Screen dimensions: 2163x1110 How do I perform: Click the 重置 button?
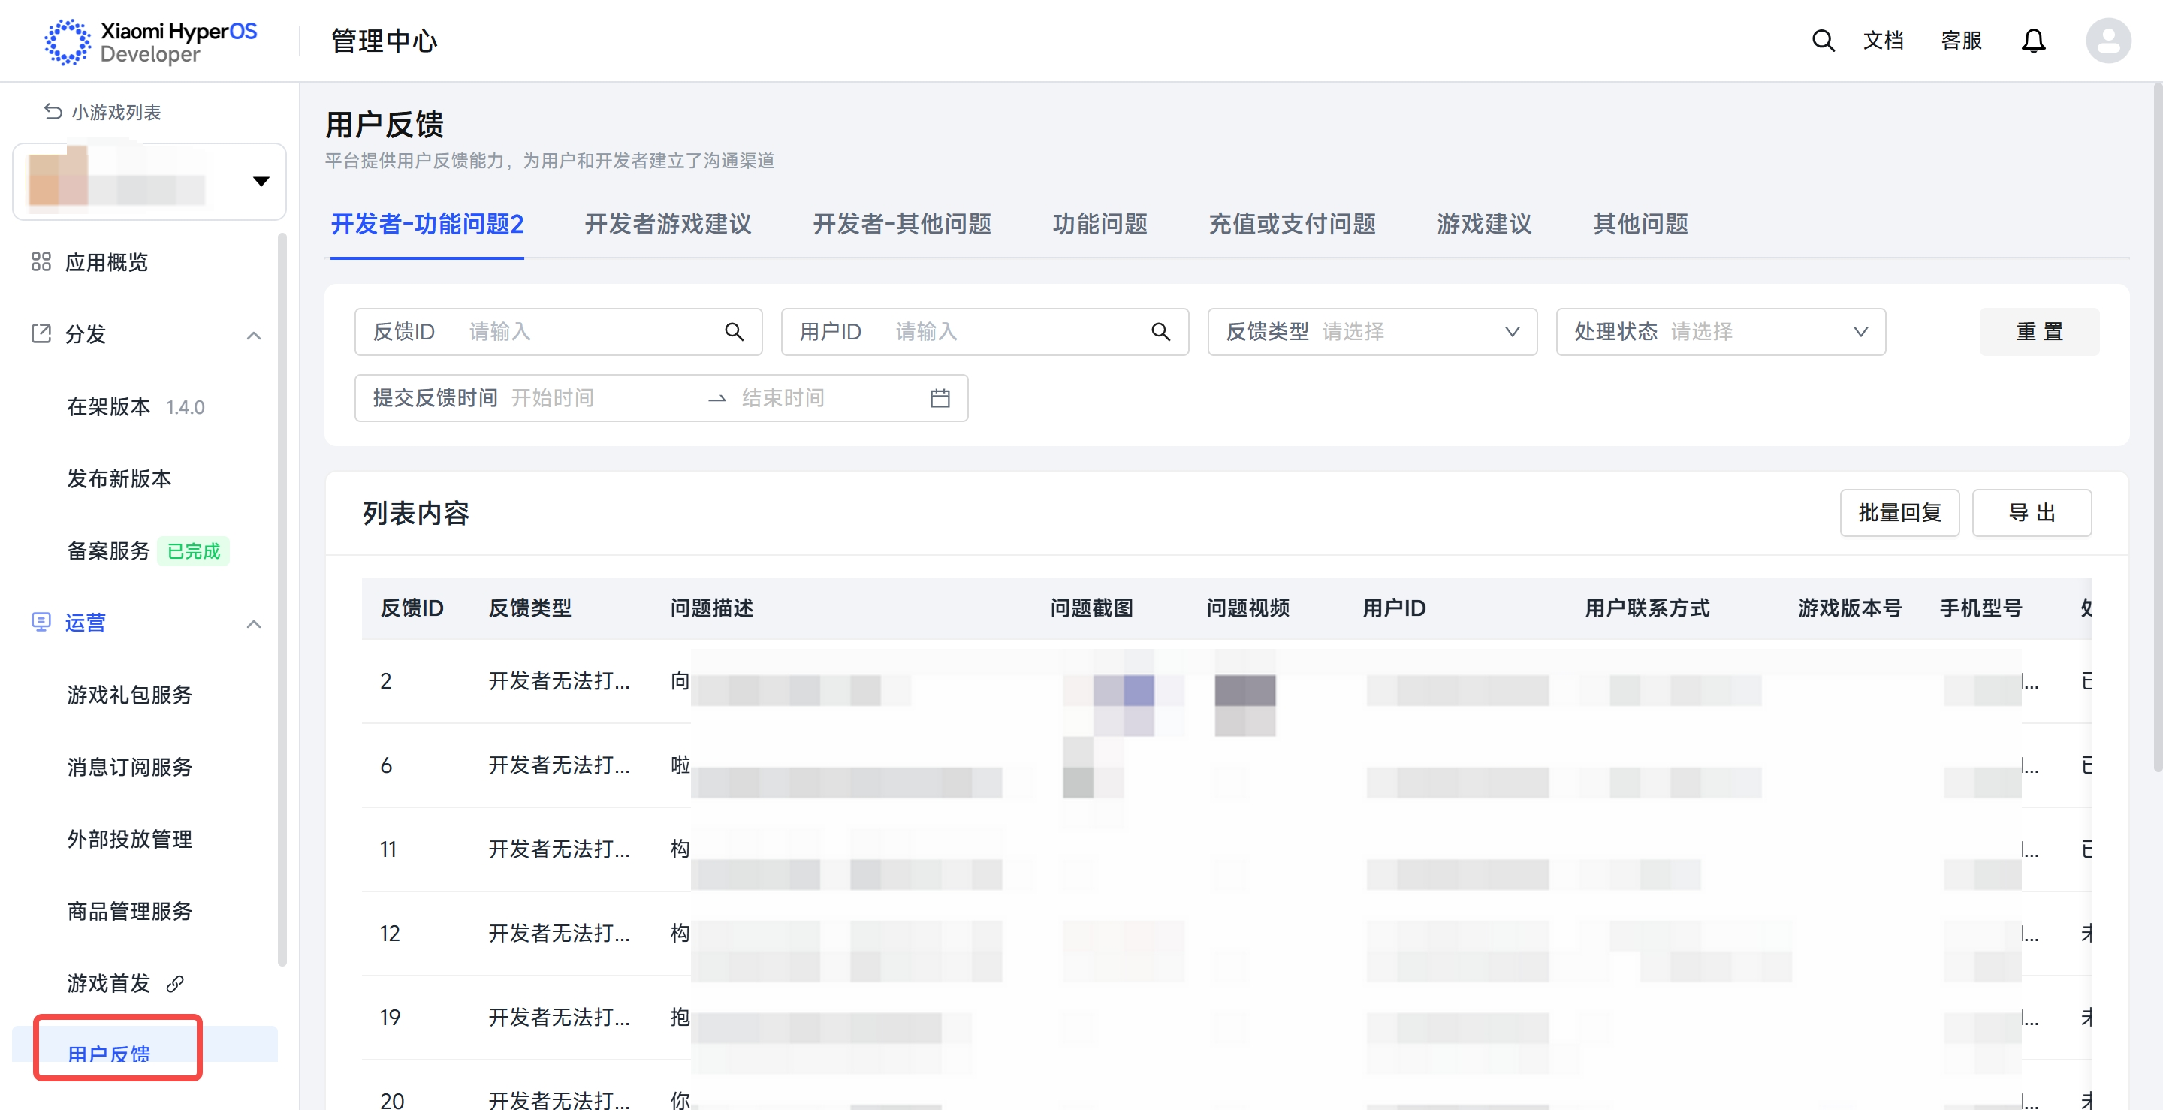[x=2039, y=332]
